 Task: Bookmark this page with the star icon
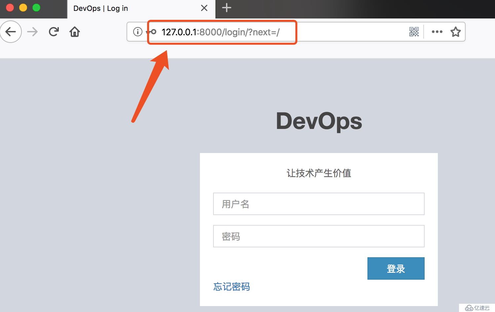[456, 32]
